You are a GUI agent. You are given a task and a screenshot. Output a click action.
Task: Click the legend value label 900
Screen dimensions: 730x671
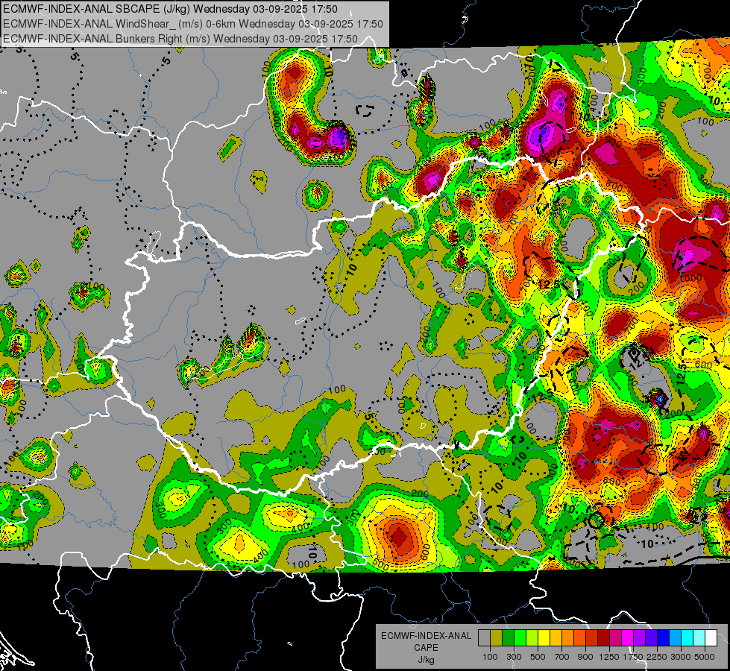pyautogui.click(x=585, y=657)
